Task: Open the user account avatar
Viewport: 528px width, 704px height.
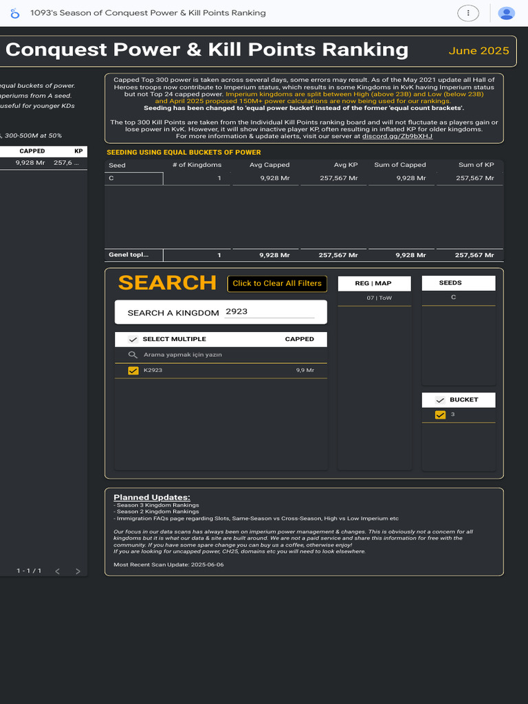Action: point(507,13)
